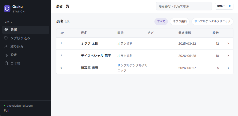Viewport: 238px width, 116px height.
Task: Click the tag icon beside タグ絞り込み
Action: pyautogui.click(x=6, y=38)
